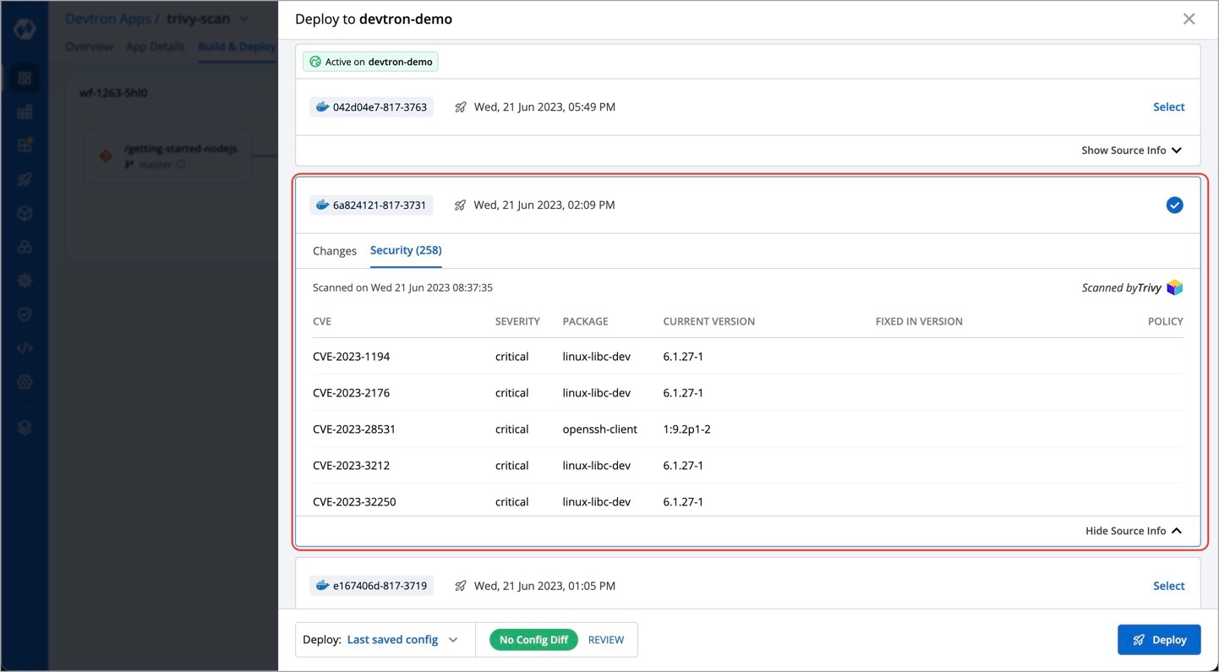Select image 042d04e7-817-3763

pyautogui.click(x=1168, y=107)
